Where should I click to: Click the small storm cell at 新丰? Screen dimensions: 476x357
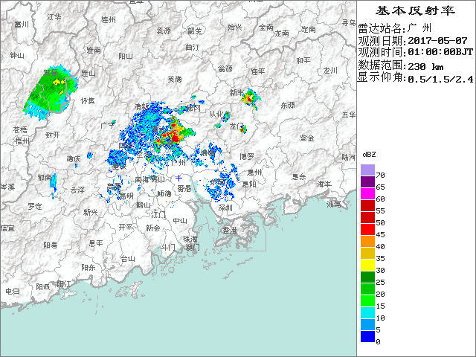pyautogui.click(x=251, y=97)
